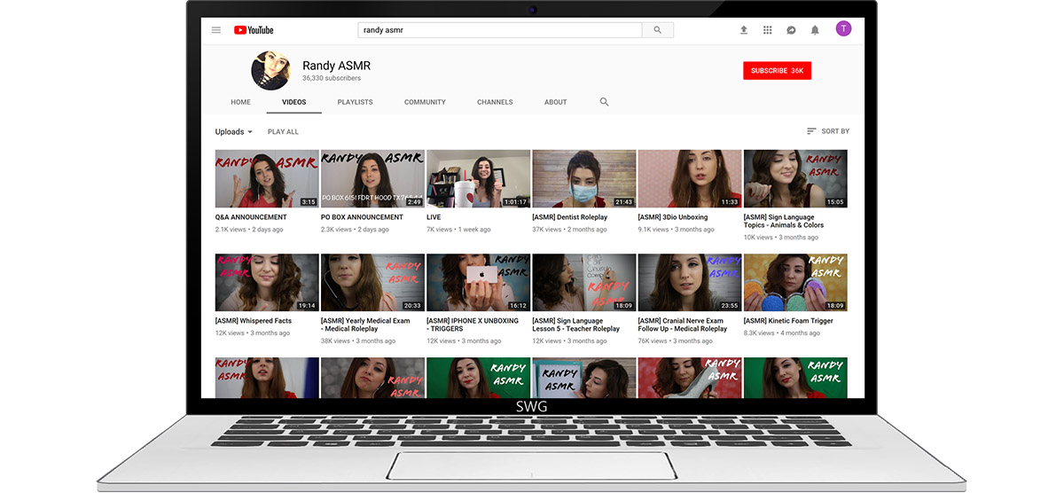Open the account avatar menu
1064x493 pixels.
pos(843,29)
